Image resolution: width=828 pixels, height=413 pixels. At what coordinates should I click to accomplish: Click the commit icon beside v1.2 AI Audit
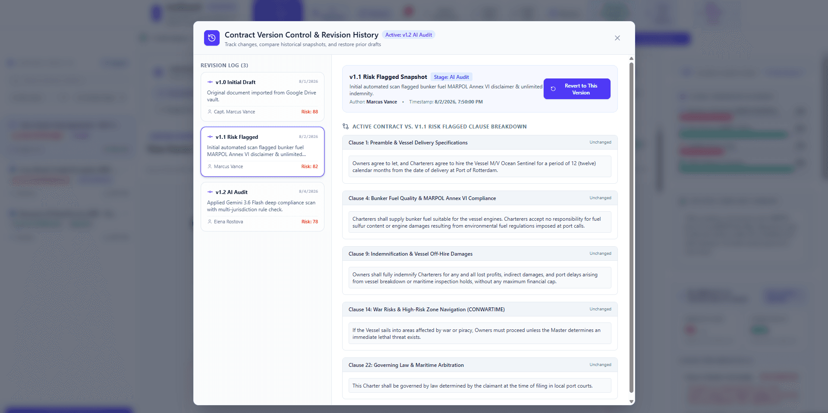click(x=210, y=192)
